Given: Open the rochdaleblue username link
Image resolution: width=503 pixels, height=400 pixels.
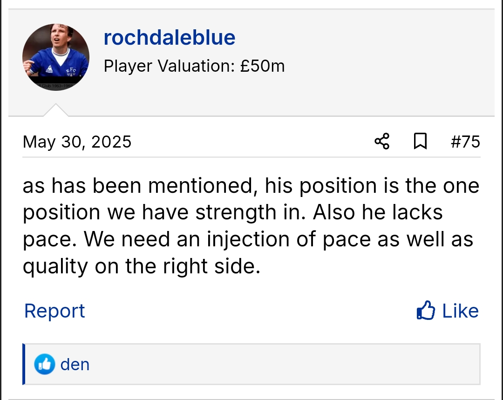Looking at the screenshot, I should point(170,38).
